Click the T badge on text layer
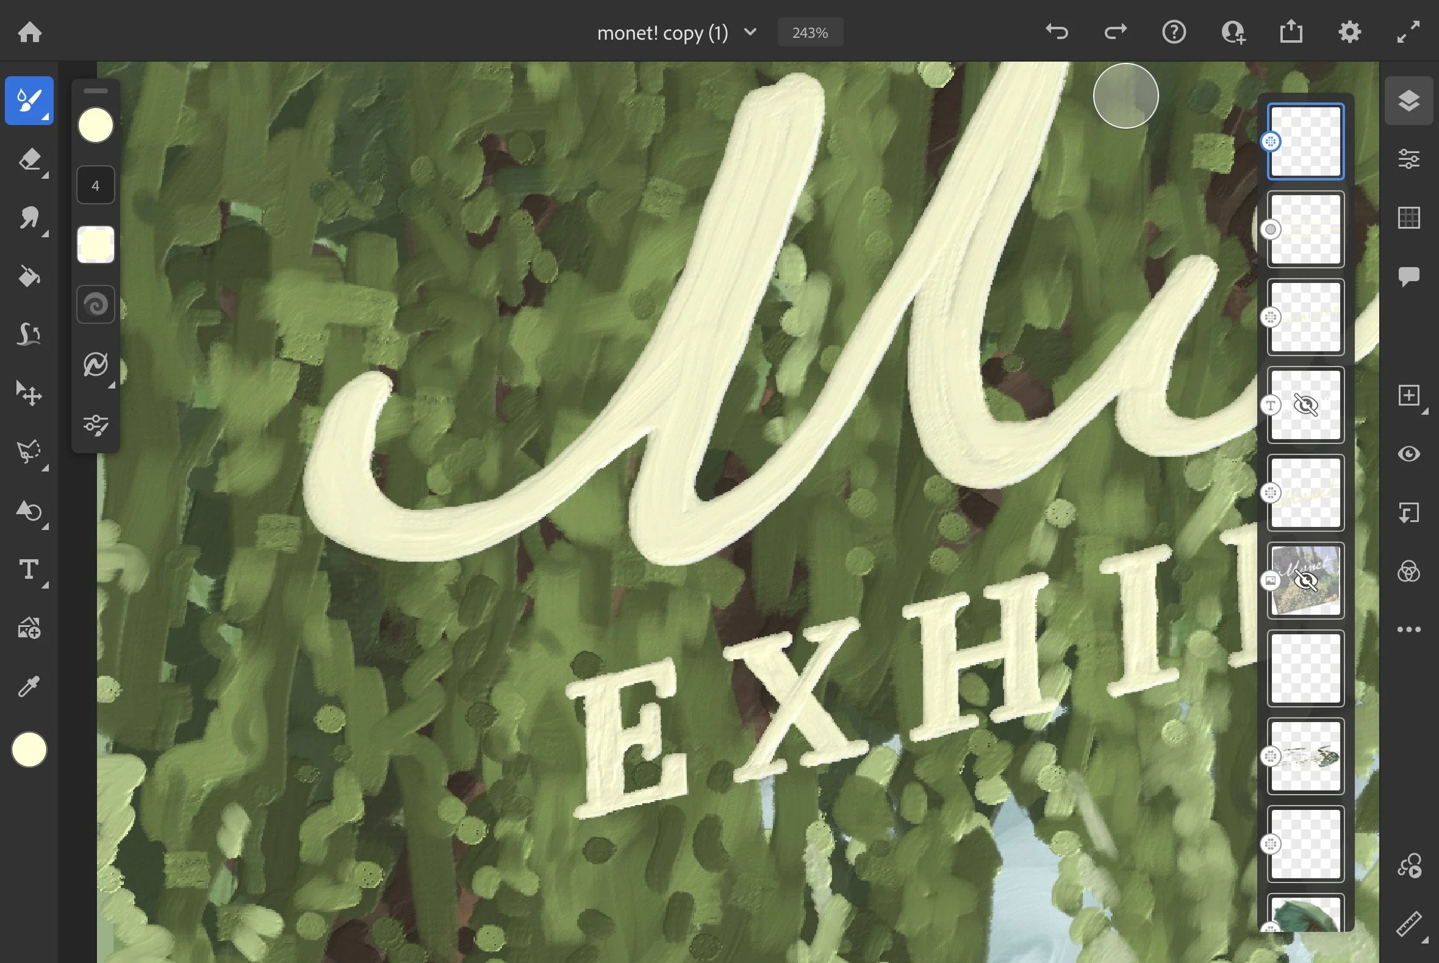Image resolution: width=1439 pixels, height=963 pixels. (1271, 406)
